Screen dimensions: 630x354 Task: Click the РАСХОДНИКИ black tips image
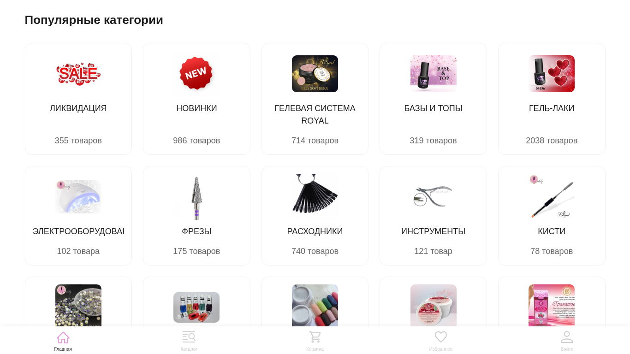315,197
